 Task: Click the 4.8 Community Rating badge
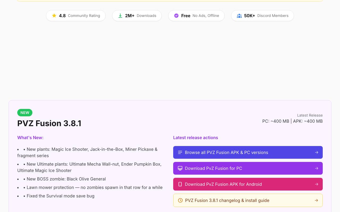point(76,16)
